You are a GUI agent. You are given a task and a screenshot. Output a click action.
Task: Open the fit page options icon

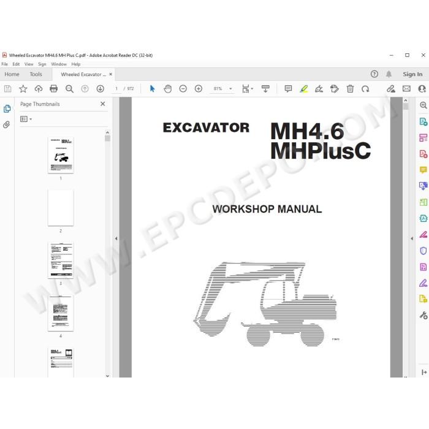pos(247,89)
